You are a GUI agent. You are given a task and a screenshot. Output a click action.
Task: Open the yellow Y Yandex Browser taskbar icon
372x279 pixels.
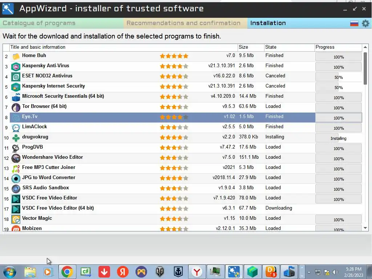pos(197,272)
